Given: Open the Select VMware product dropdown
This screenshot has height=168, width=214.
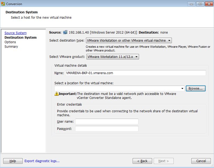Looking at the screenshot, I should 113,57.
